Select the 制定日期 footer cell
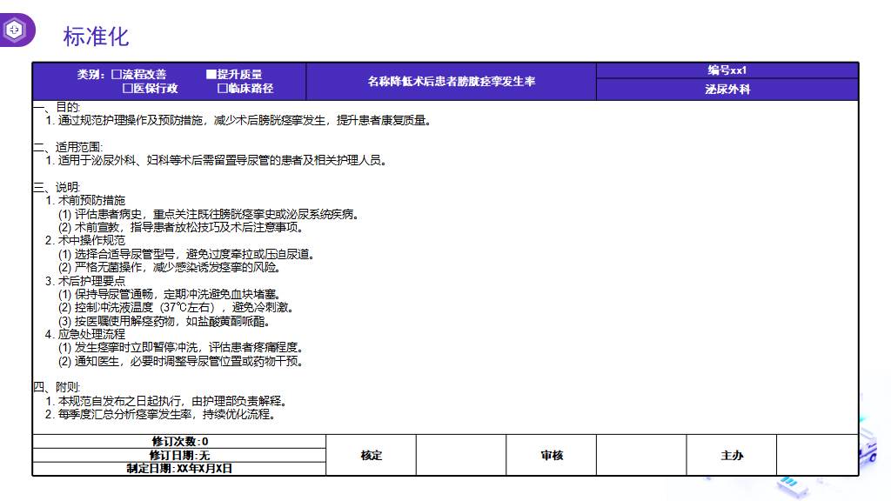The image size is (891, 501). [x=179, y=469]
